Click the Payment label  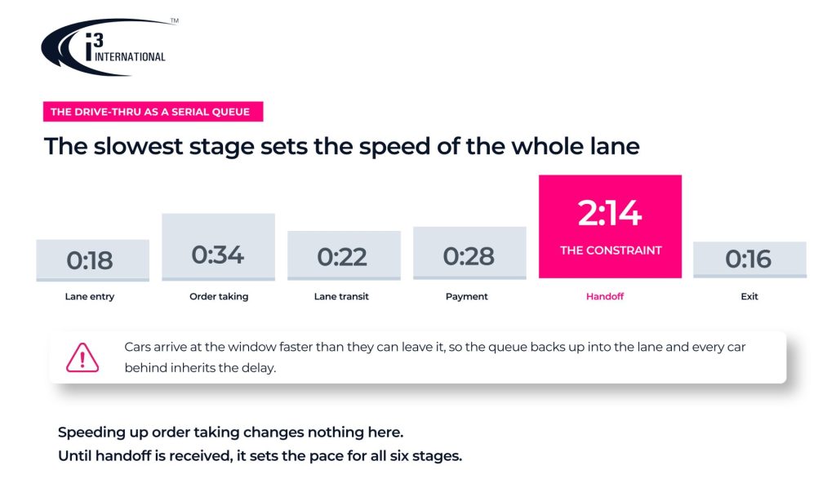click(x=466, y=296)
